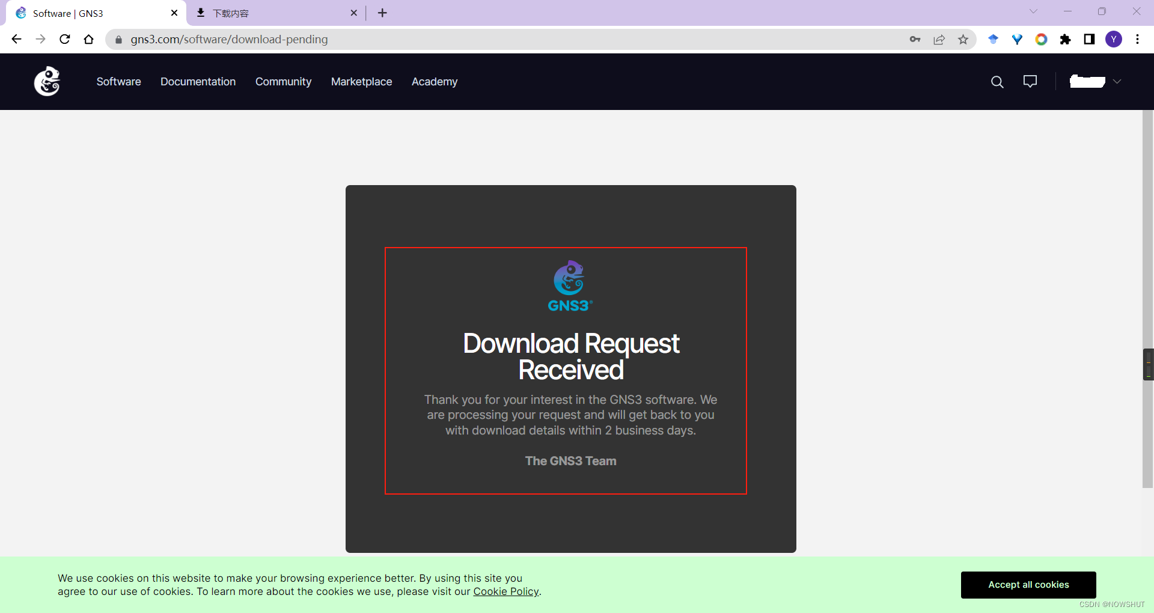Click the Download Request Received heading
This screenshot has width=1154, height=613.
(571, 356)
